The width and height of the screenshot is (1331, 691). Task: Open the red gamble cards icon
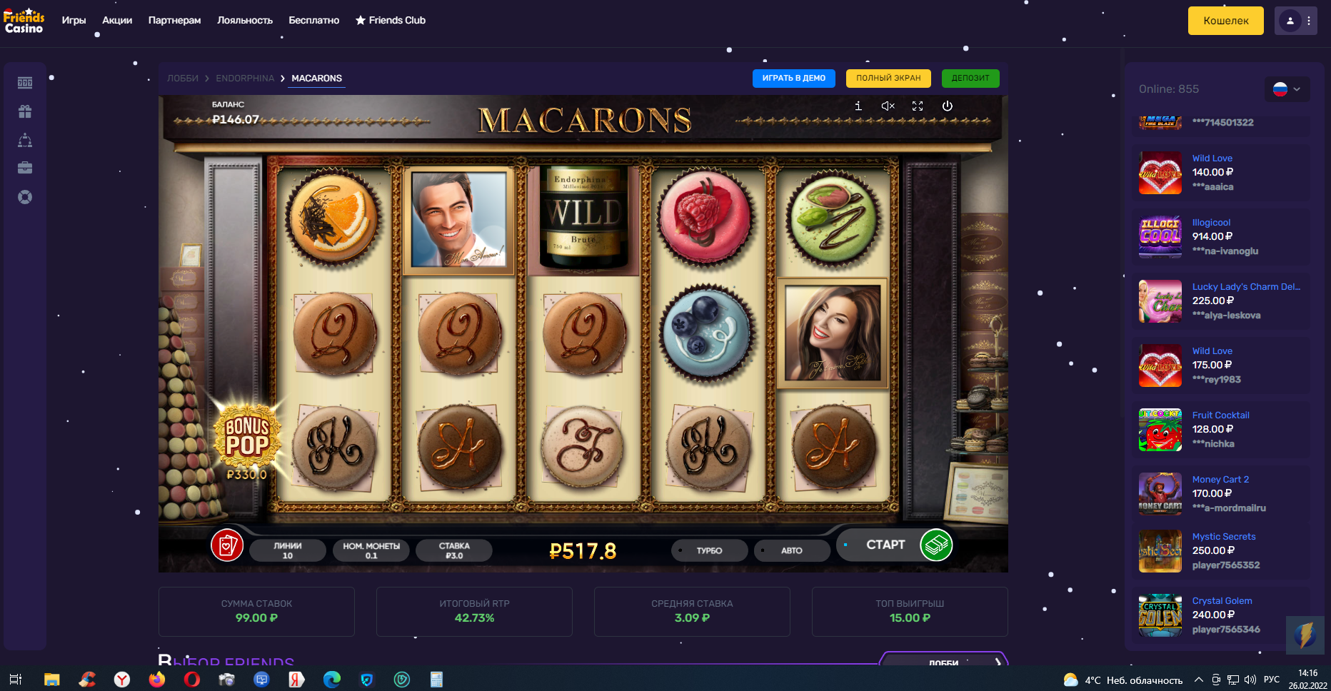[x=227, y=546]
